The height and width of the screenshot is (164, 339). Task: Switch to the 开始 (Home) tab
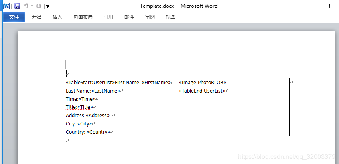point(37,17)
